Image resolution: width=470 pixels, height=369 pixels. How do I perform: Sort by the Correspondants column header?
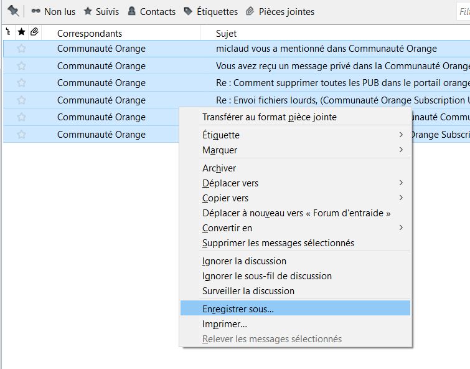pos(90,33)
